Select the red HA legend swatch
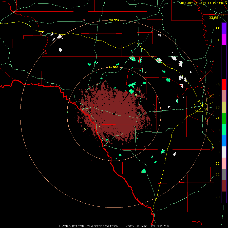The width and height of the screenshot is (228, 228). (224, 85)
